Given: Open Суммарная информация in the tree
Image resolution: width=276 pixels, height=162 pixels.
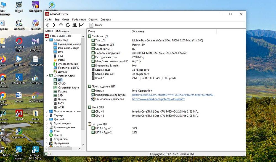Looking at the screenshot, I should pyautogui.click(x=67, y=44).
